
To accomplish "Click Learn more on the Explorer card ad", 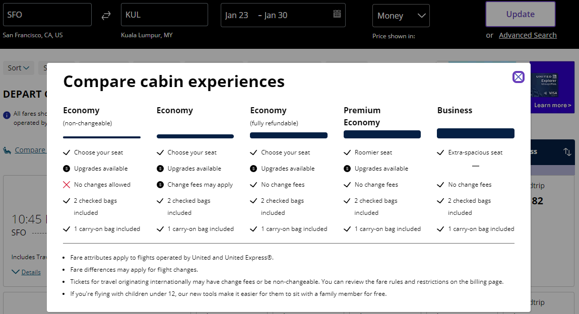I will 552,105.
